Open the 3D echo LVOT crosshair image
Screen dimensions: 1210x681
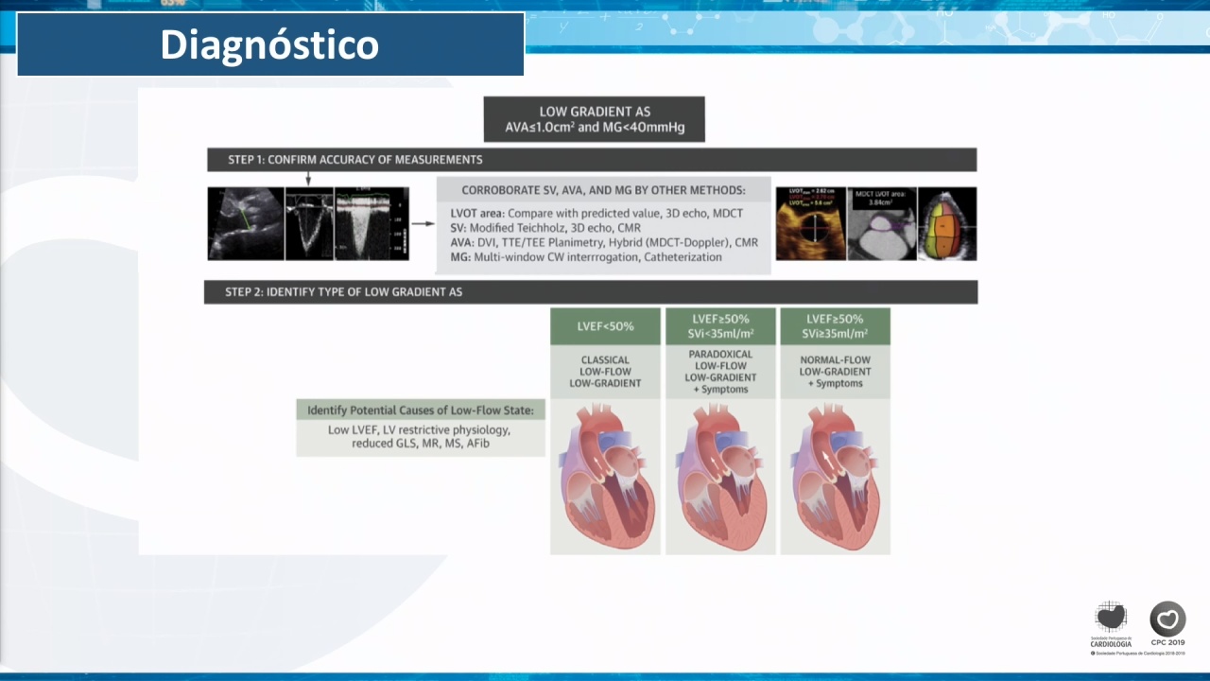pyautogui.click(x=810, y=223)
